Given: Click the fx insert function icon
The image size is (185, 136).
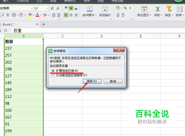Looking at the screenshot, I should coord(6,30).
